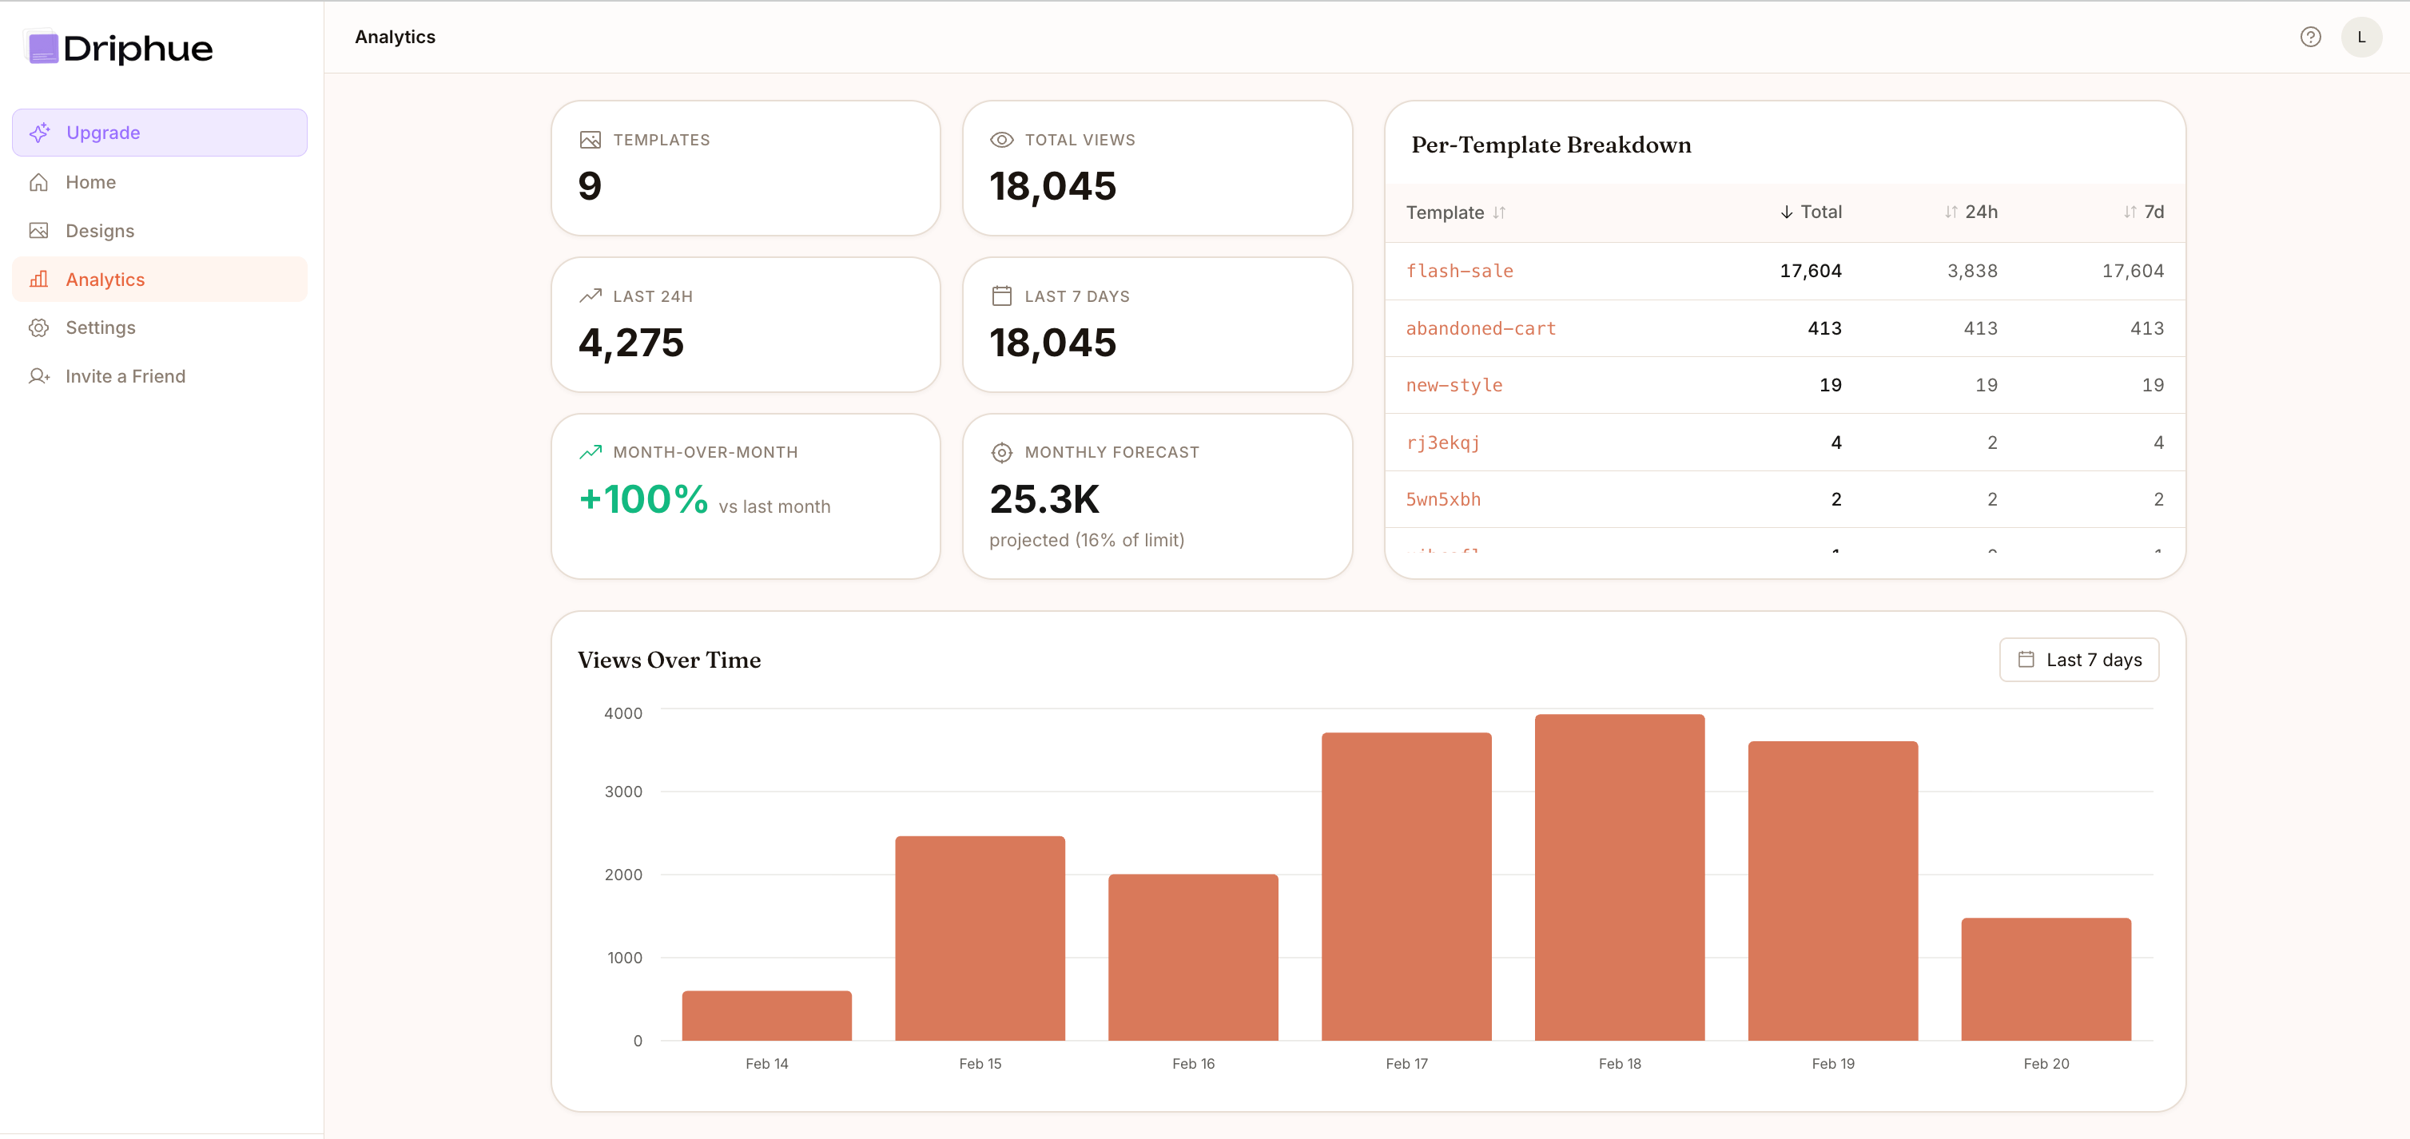Sort table by Template column header
This screenshot has height=1139, width=2410.
(x=1455, y=213)
